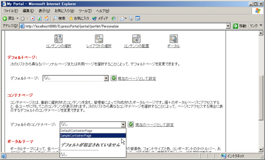
Task: Click 現在のページとして設定 link for デフォルトページ
Action: pos(137,79)
